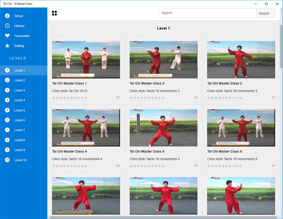This screenshot has height=219, width=283.
Task: Click 'Chen style Taichi 18 movements 5' text
Action: pos(155,159)
